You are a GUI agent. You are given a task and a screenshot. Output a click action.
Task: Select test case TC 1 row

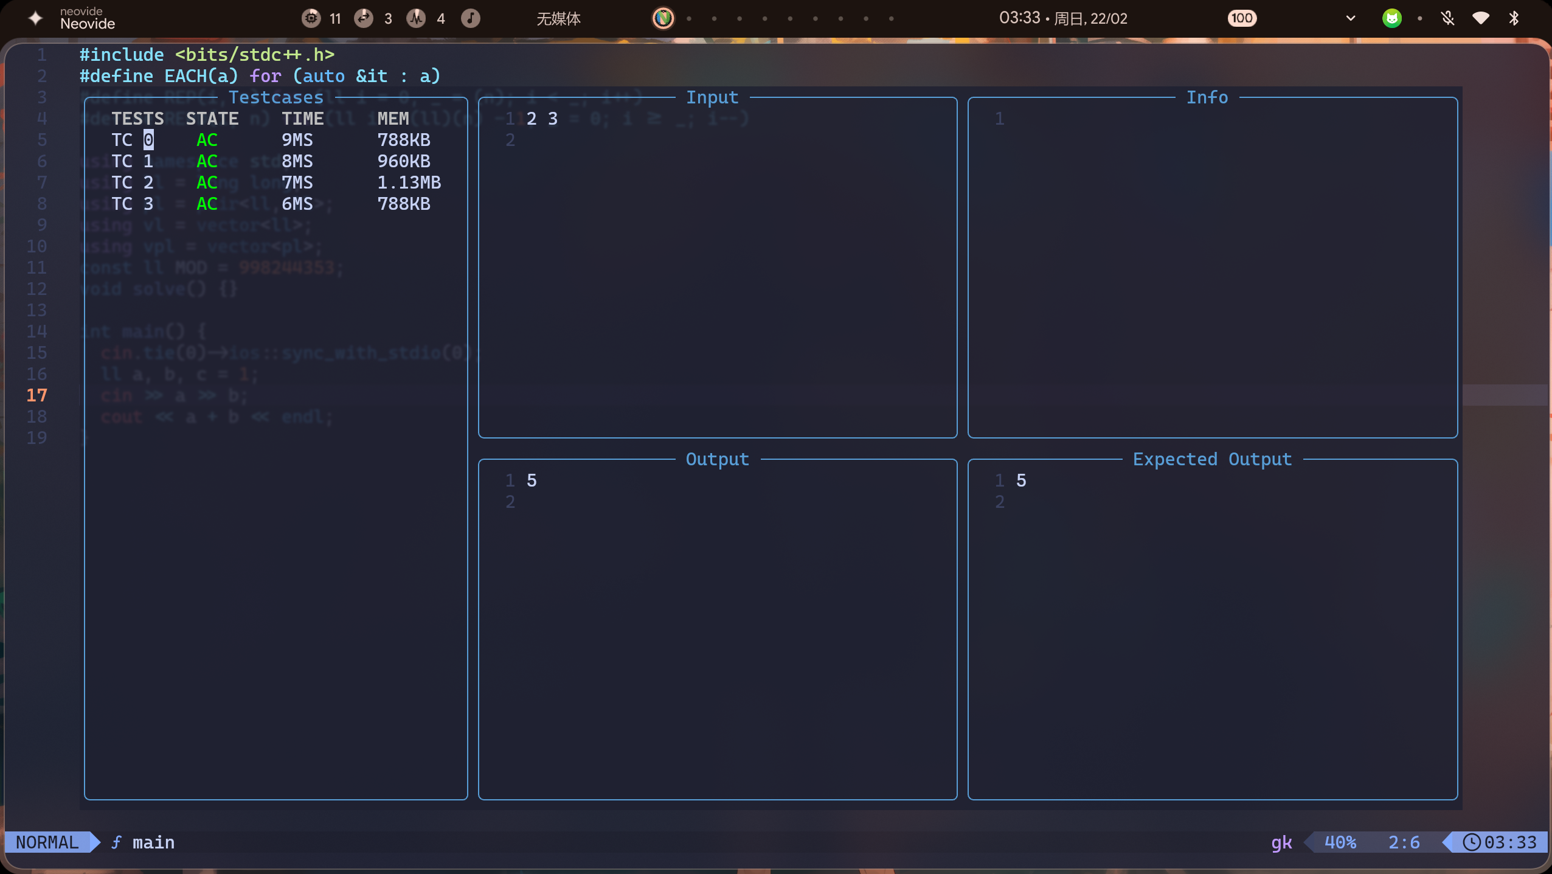click(276, 161)
